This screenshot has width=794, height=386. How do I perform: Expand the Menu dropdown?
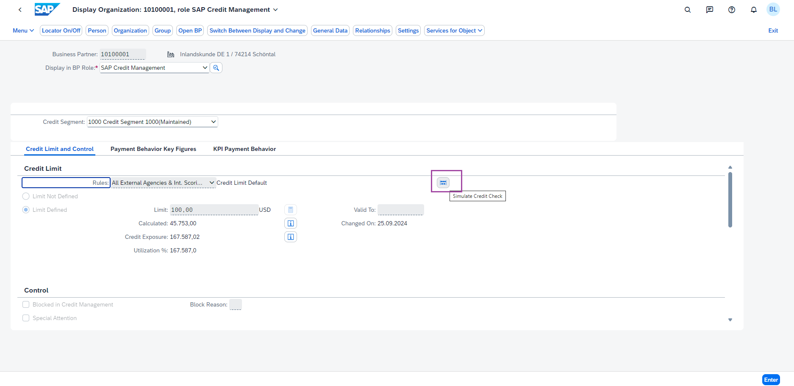[23, 30]
